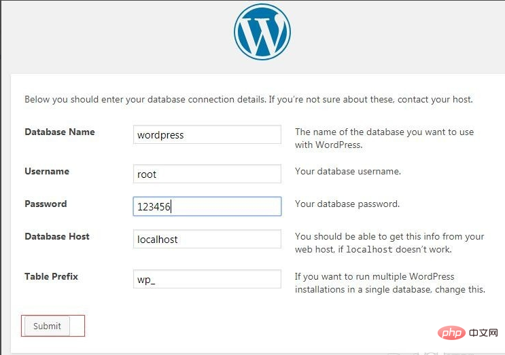Click the Password field with 123456
This screenshot has height=355, width=505.
click(207, 206)
